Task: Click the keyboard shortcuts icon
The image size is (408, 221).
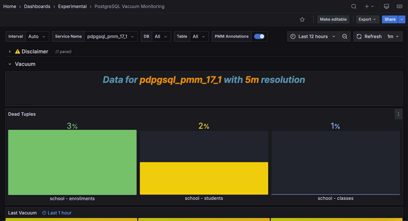Action: pyautogui.click(x=399, y=6)
